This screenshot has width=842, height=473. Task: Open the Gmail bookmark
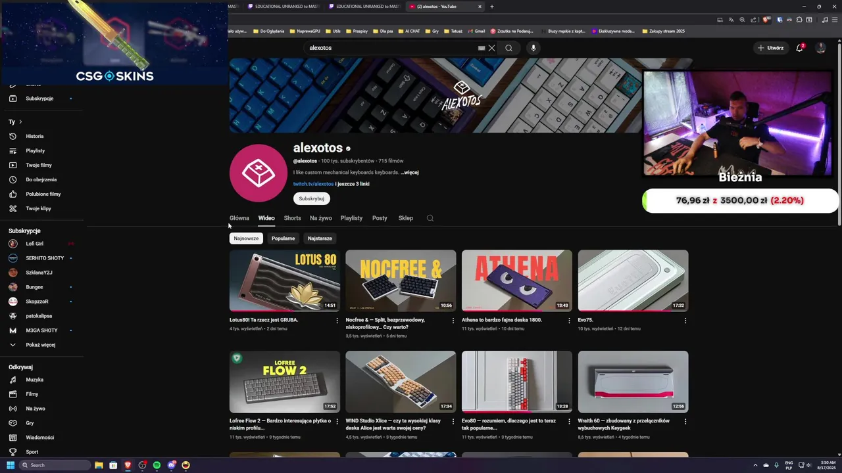[x=476, y=31]
